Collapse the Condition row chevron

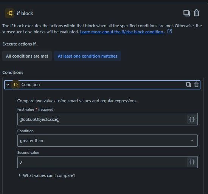8,84
